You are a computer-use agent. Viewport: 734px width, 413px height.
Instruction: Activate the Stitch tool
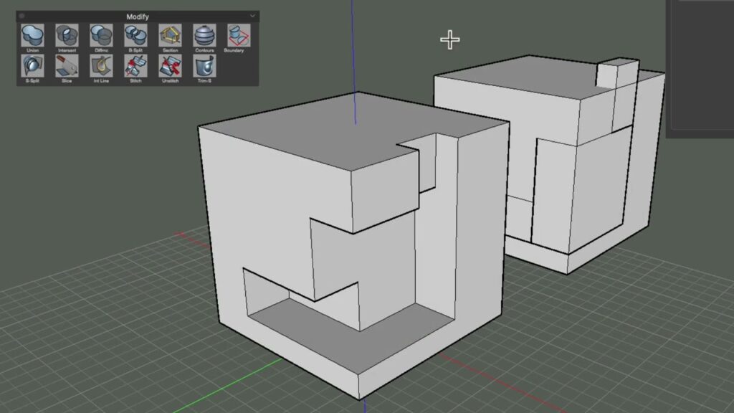(x=135, y=66)
